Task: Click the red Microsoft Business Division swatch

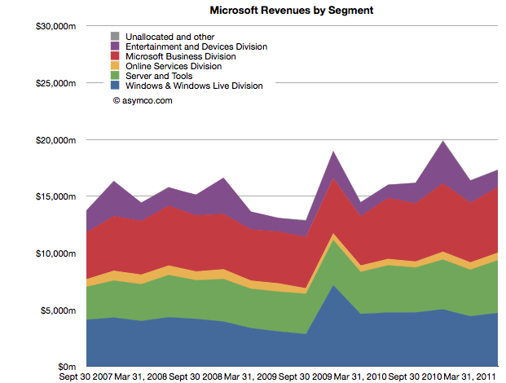Action: [115, 55]
